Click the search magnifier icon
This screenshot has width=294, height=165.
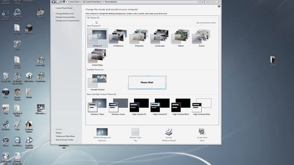(219, 2)
